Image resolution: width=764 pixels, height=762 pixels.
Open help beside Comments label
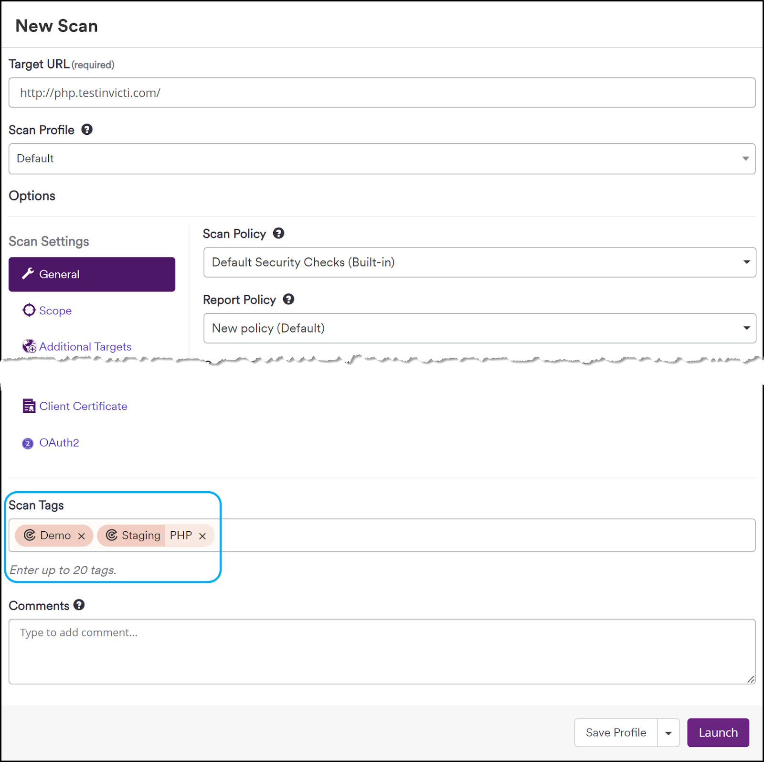tap(79, 605)
